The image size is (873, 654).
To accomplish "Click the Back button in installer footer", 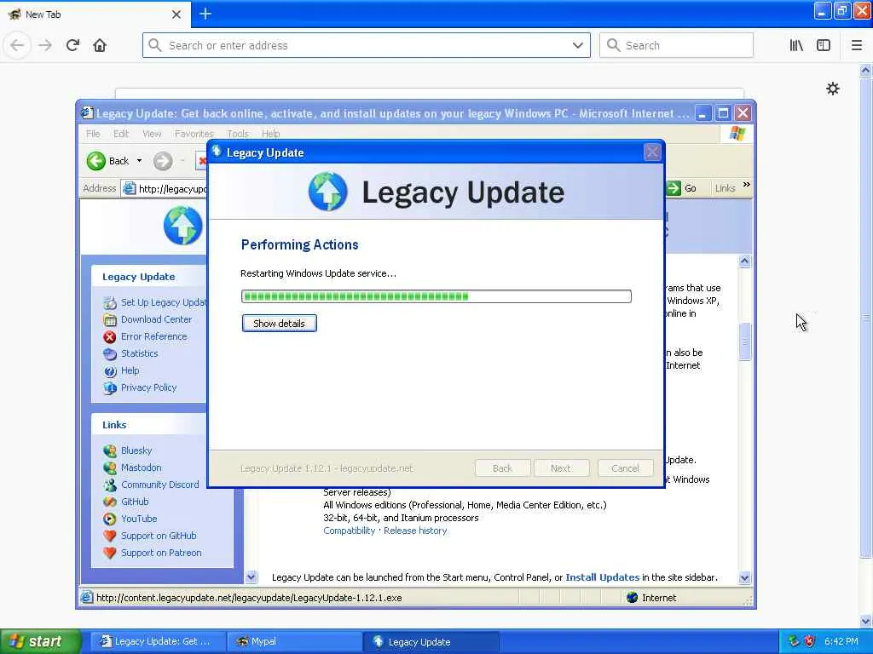I will click(502, 468).
